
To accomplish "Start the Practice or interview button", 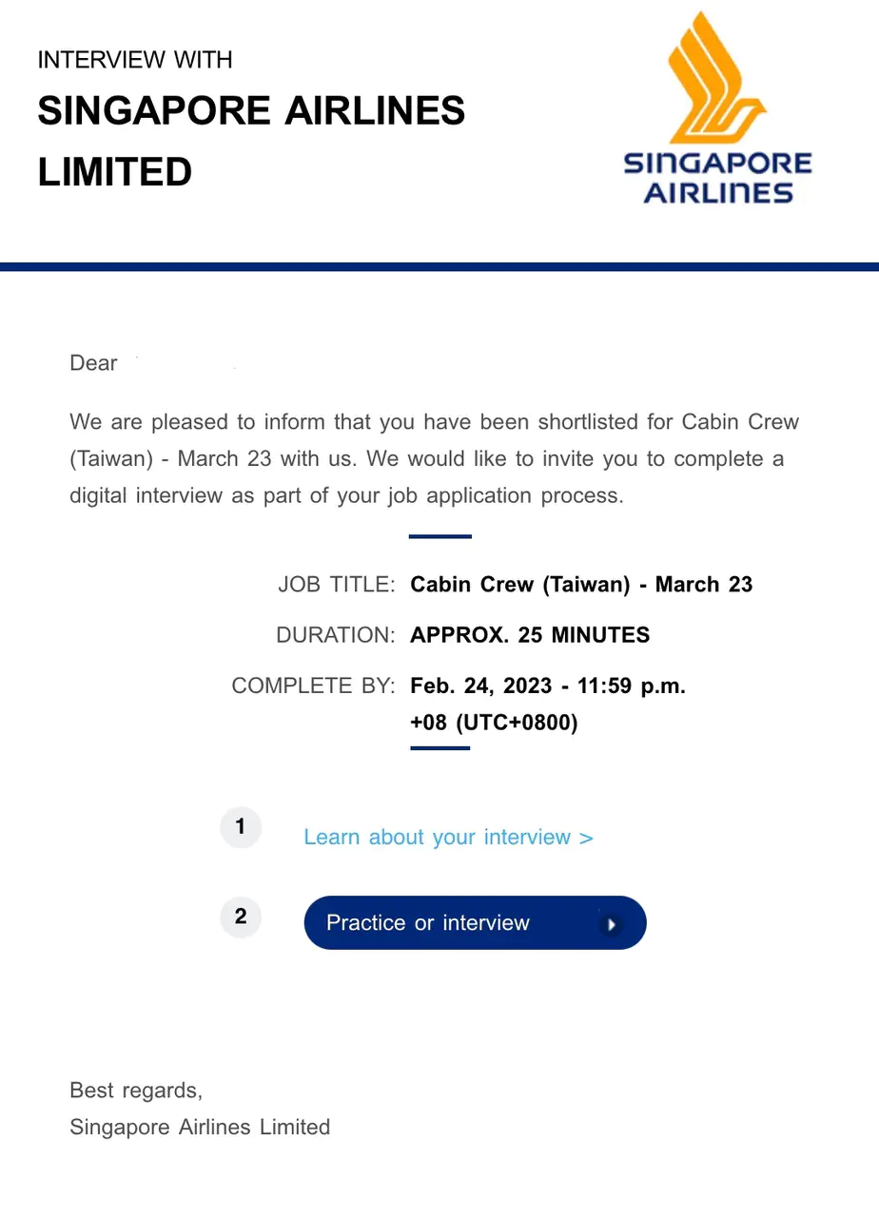I will [475, 923].
